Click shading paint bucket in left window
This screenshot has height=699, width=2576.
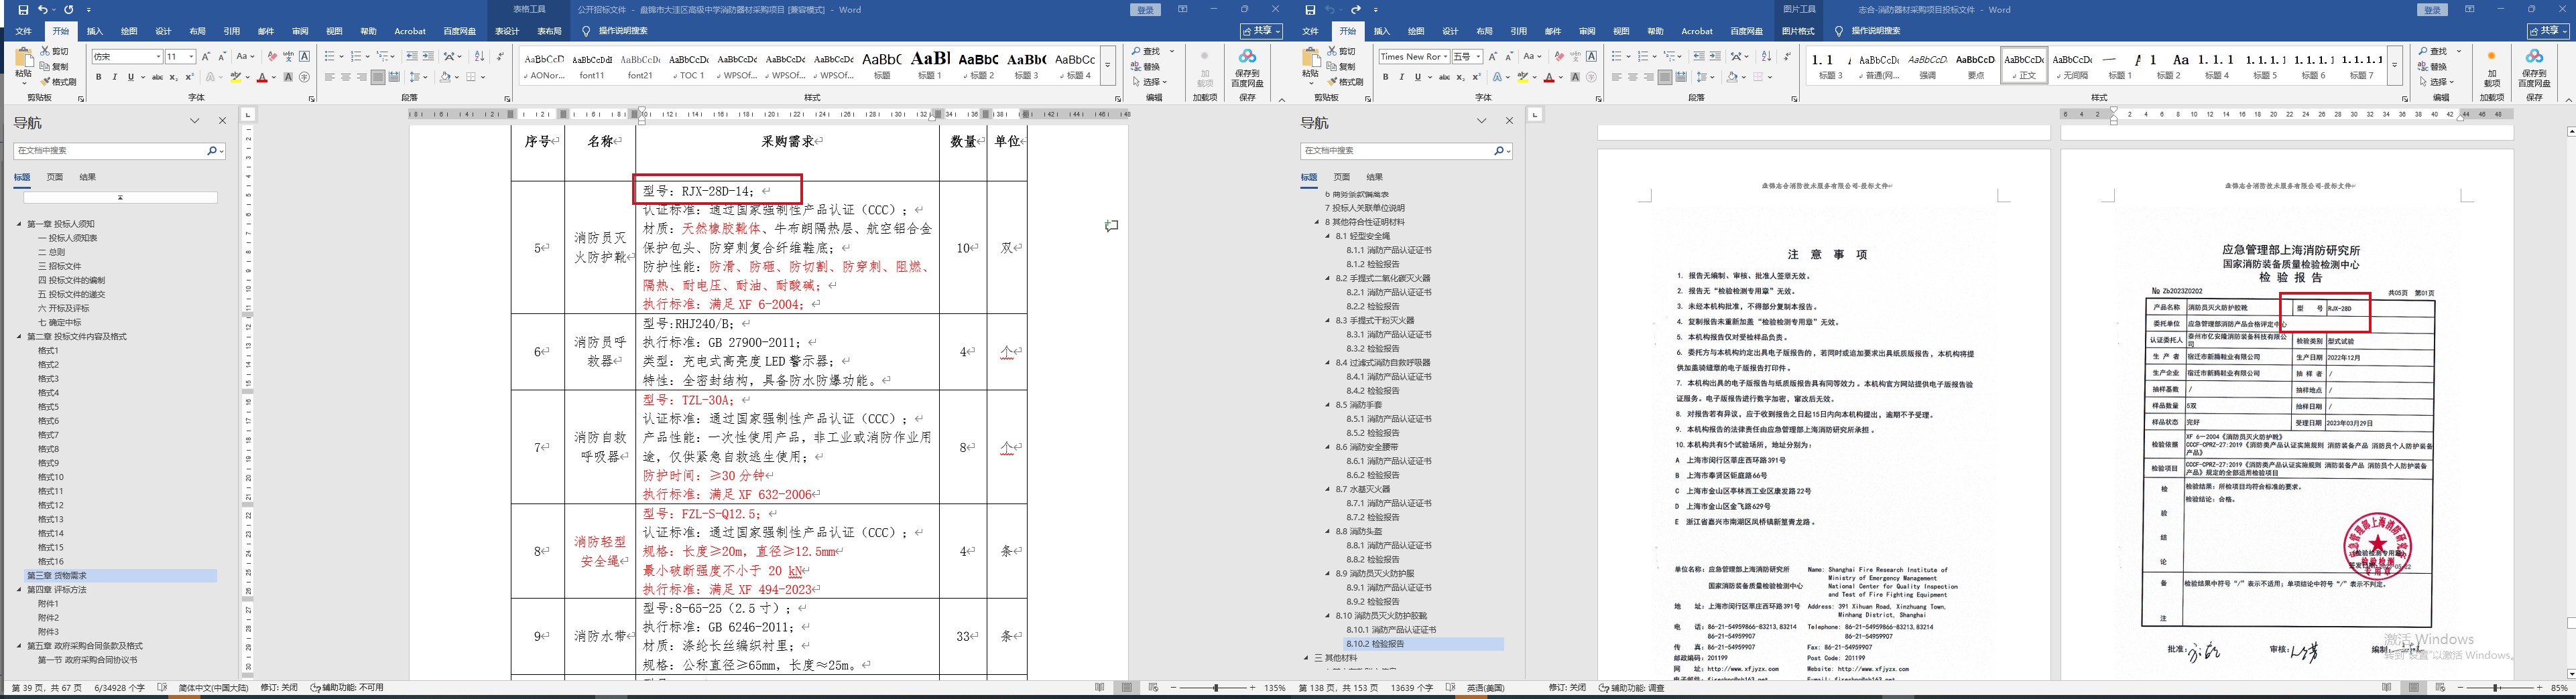445,77
